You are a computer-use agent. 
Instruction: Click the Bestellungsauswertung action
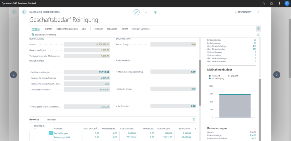[x=44, y=35]
